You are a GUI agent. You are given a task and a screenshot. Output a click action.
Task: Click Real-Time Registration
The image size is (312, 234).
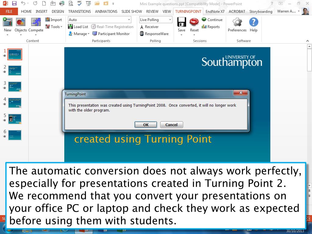coord(112,27)
